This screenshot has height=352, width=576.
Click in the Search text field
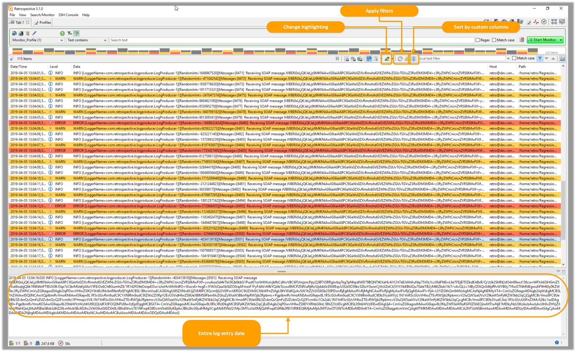(x=292, y=40)
